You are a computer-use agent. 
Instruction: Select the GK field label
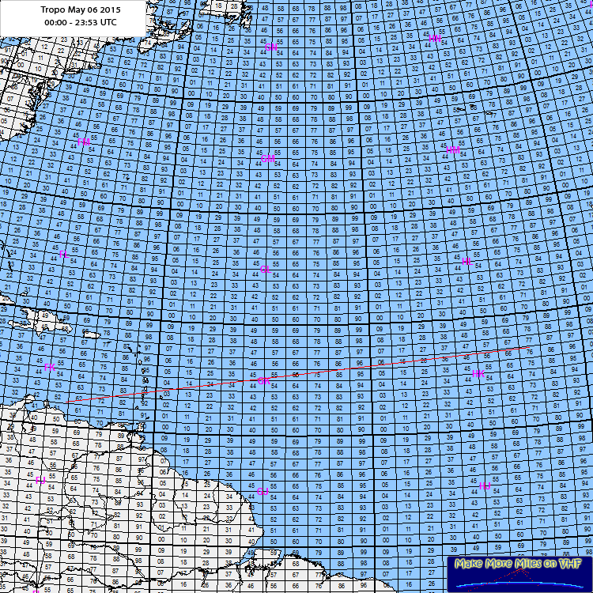point(264,381)
